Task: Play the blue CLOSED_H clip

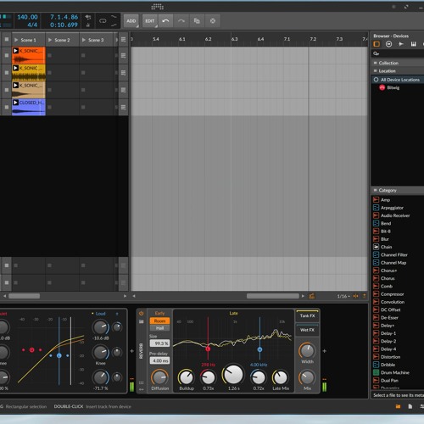Action: point(15,103)
